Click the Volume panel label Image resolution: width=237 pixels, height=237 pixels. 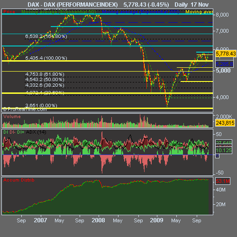point(12,117)
